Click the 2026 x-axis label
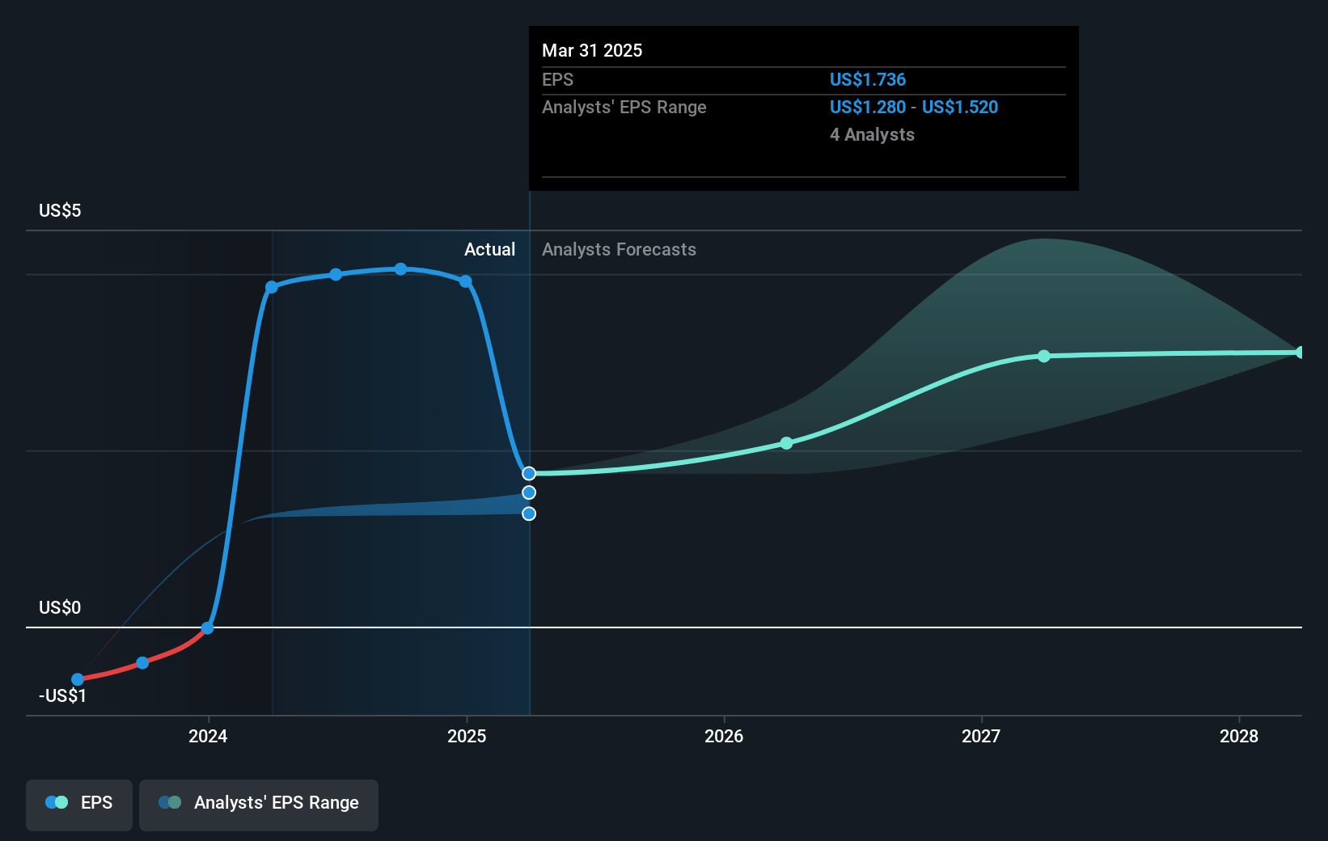The width and height of the screenshot is (1328, 841). click(x=724, y=736)
